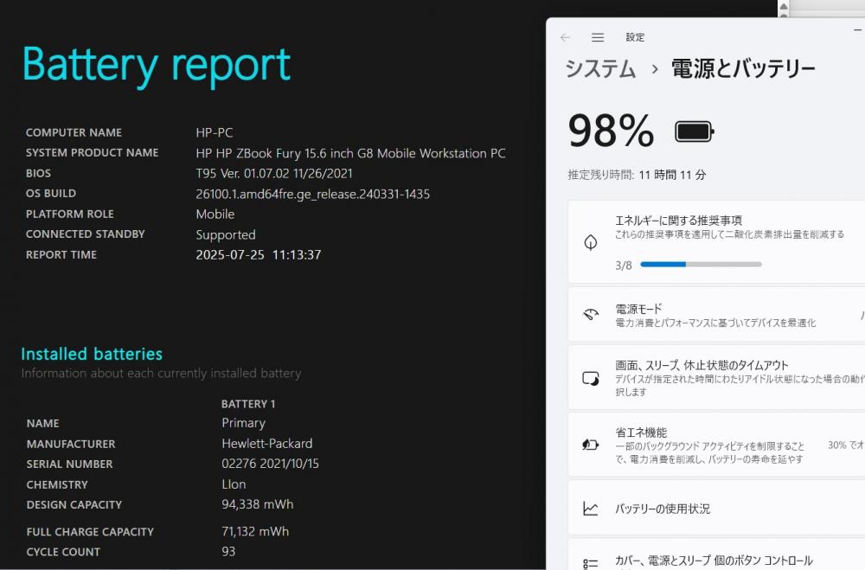Open the 電源モード setting row
The width and height of the screenshot is (865, 570).
click(716, 315)
